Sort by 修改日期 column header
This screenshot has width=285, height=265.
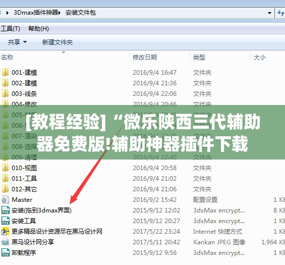145,58
